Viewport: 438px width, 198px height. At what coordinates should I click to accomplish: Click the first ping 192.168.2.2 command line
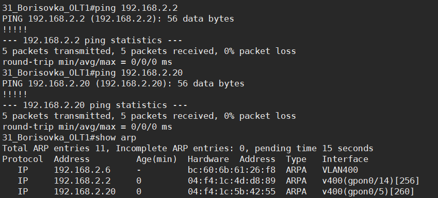pos(90,8)
